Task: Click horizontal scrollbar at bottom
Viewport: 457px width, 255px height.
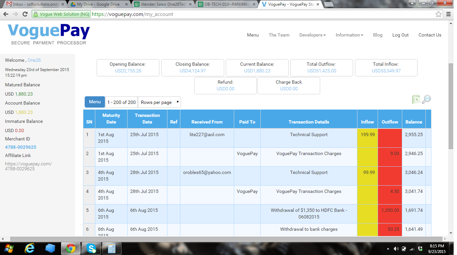Action: coord(227,239)
